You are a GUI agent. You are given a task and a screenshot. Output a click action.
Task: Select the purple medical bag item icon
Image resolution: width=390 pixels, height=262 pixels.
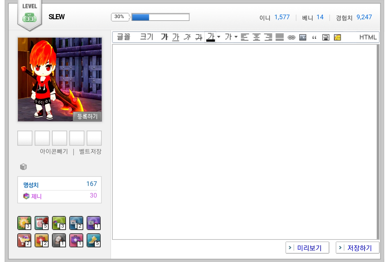pyautogui.click(x=76, y=240)
